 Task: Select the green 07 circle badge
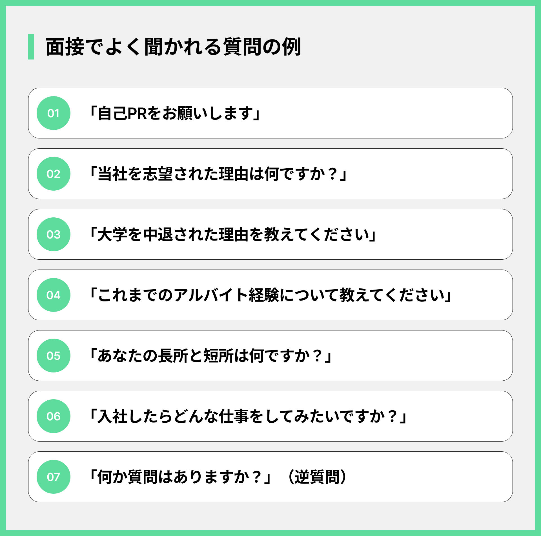(x=54, y=477)
